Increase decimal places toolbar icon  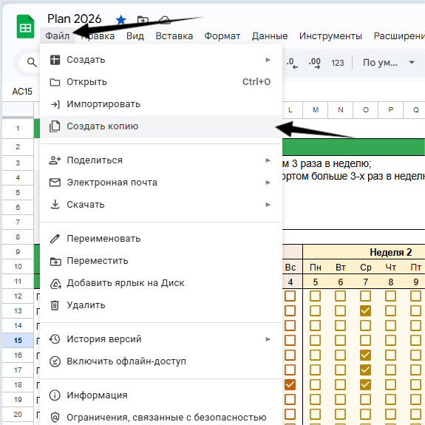(x=314, y=63)
